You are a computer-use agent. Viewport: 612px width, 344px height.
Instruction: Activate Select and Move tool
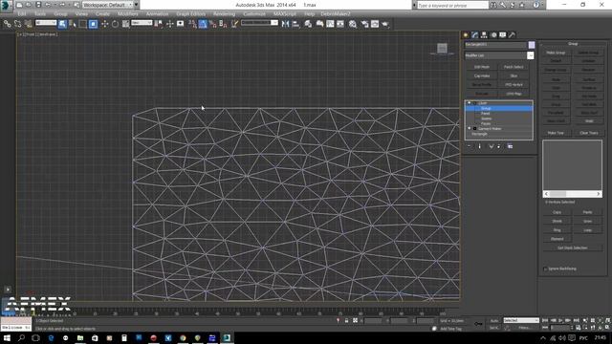pyautogui.click(x=104, y=24)
